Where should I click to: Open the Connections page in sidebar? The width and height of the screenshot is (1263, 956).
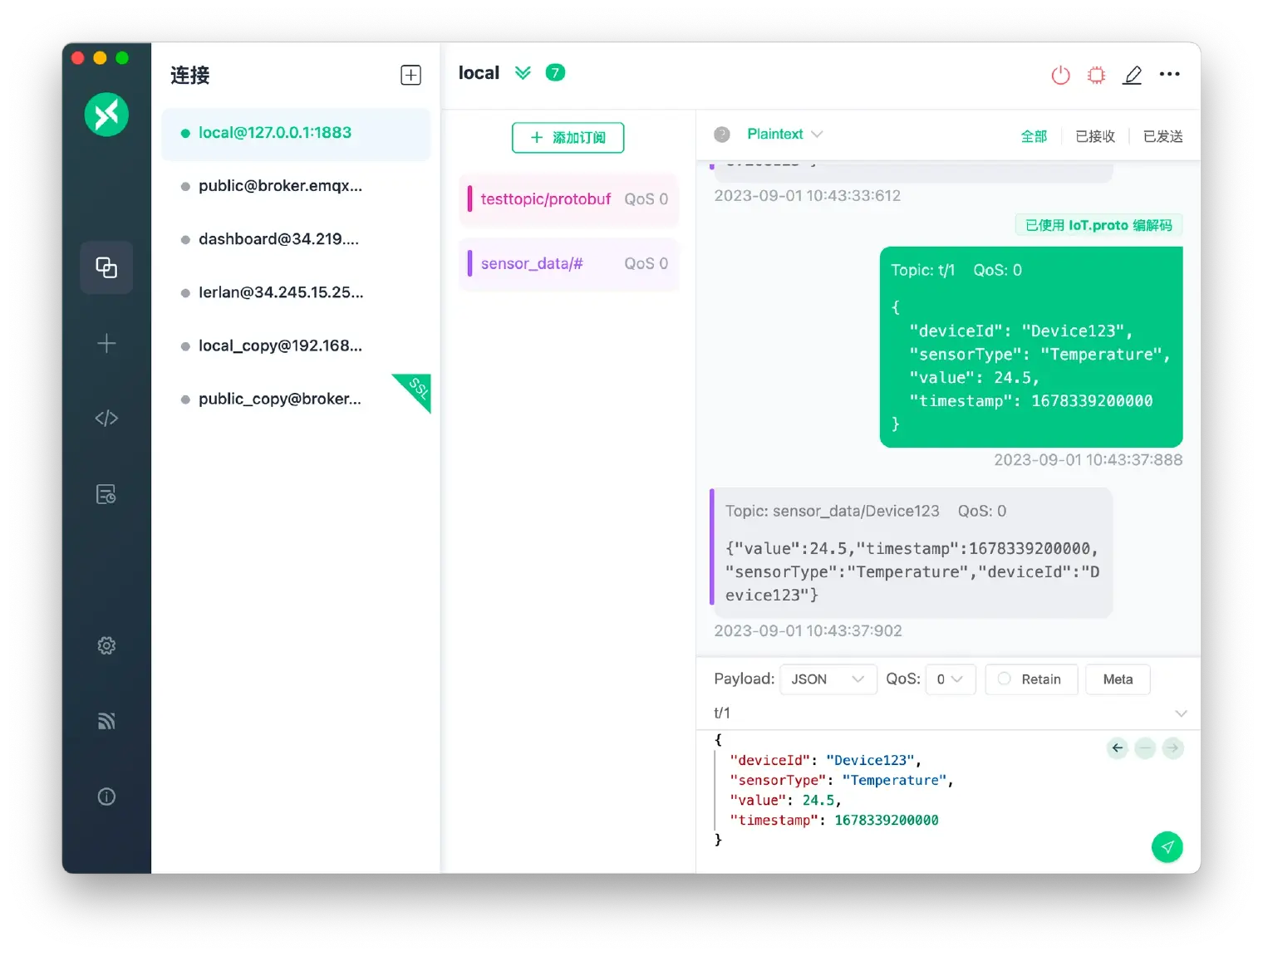(106, 267)
